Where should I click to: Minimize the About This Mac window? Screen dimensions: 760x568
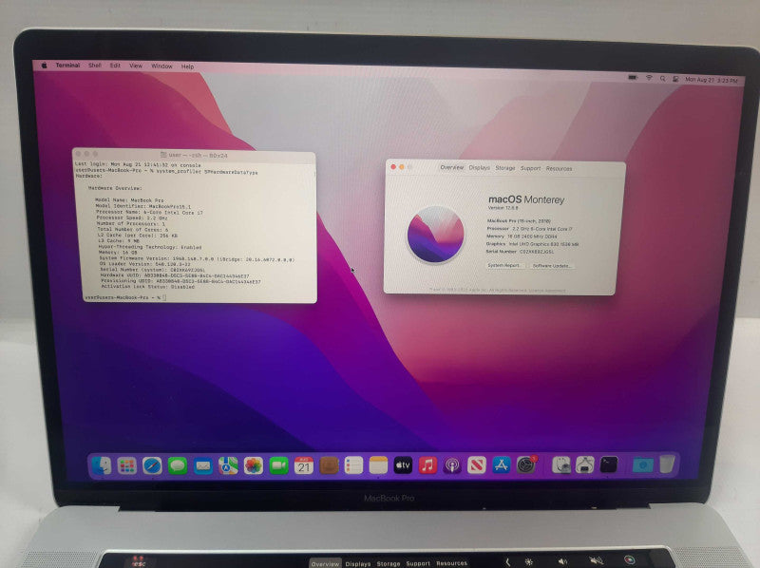point(401,167)
